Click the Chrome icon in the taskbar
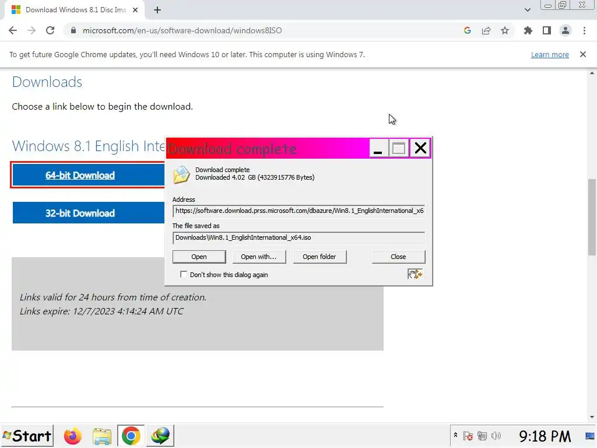Viewport: 597px width, 448px height. pyautogui.click(x=131, y=436)
